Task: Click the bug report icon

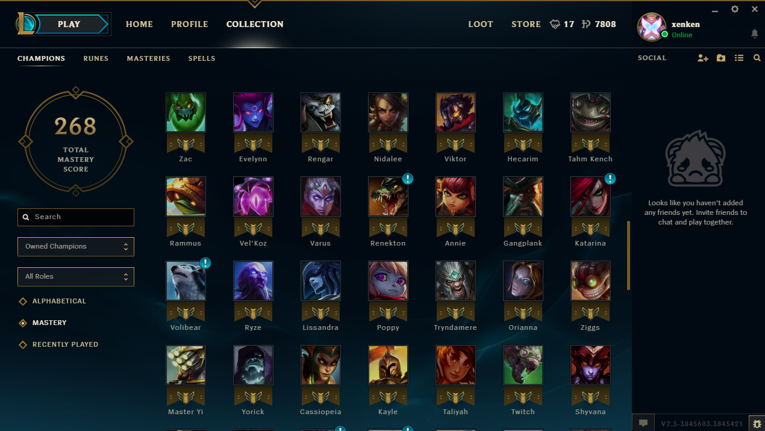Action: click(x=757, y=423)
